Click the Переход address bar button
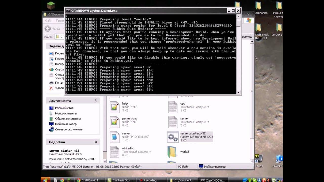Screen dimensions: 324x182 pos(247,37)
